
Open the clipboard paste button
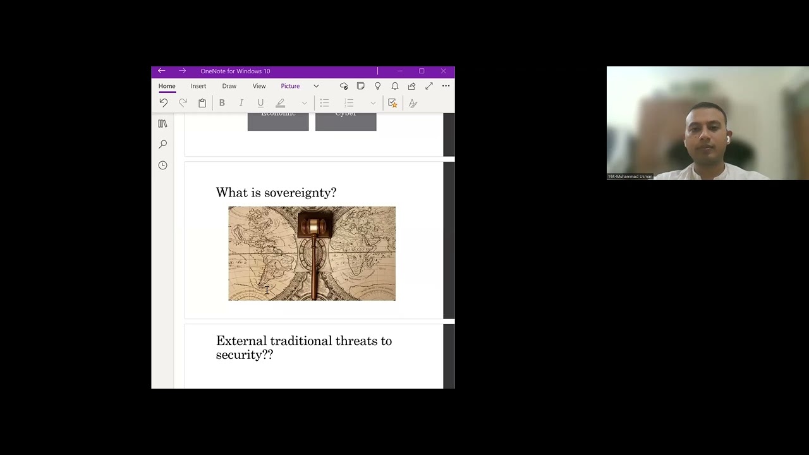202,103
